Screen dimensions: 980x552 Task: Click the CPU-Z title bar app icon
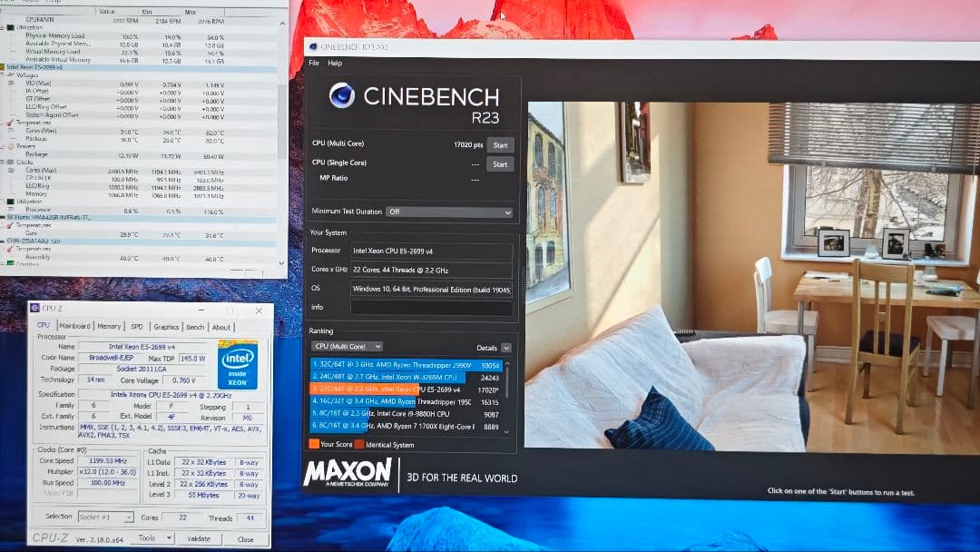pyautogui.click(x=34, y=309)
